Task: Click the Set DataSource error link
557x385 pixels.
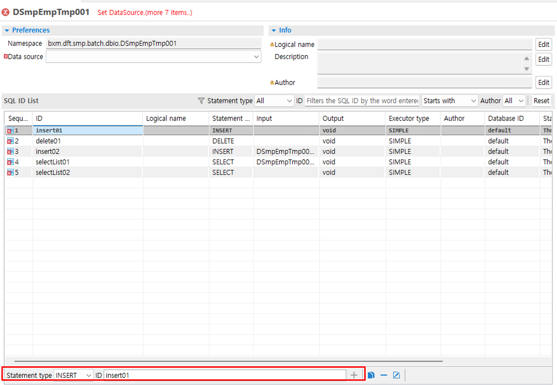Action: 145,12
